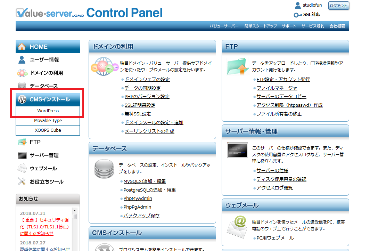Image resolution: width=370 pixels, height=251 pixels.
Task: Click the サーバー管理 sidebar label
Action: pyautogui.click(x=44, y=155)
